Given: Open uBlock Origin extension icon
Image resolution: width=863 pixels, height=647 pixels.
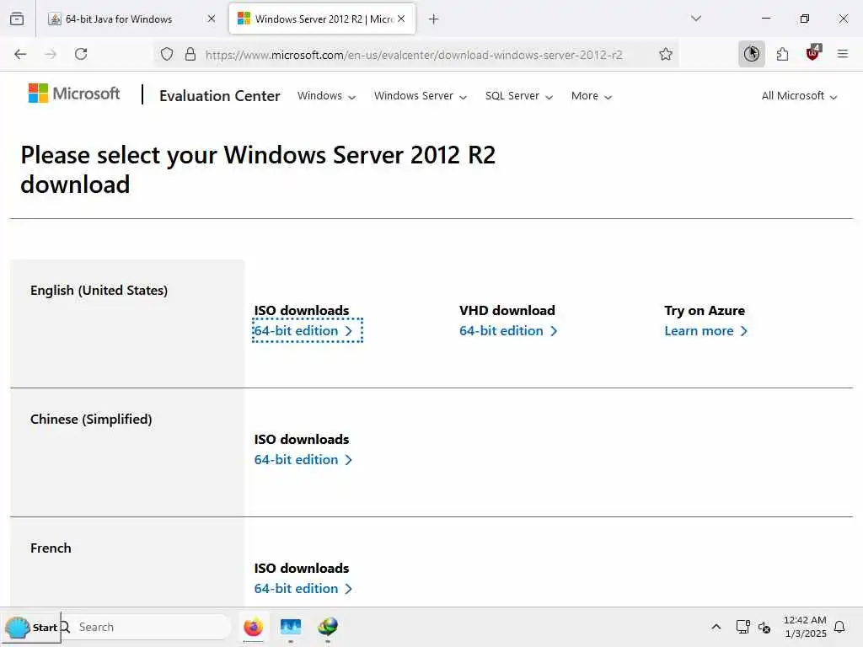Looking at the screenshot, I should click(813, 53).
